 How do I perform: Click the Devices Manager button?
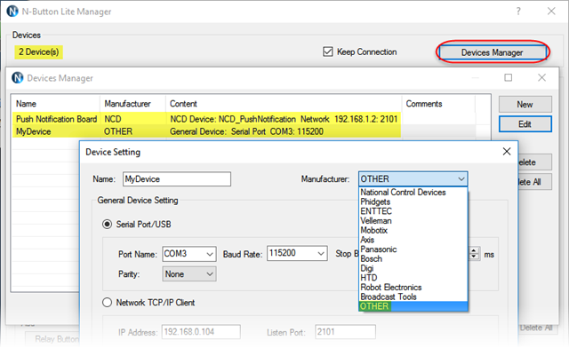(492, 52)
